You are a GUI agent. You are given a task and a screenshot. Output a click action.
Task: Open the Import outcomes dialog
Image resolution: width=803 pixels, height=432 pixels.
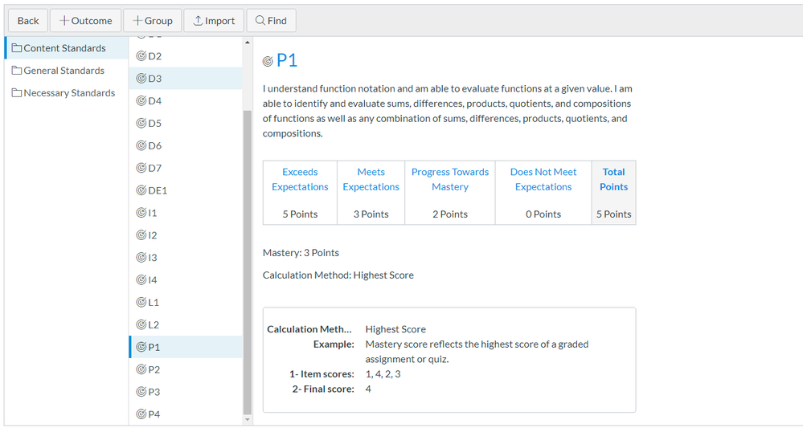pyautogui.click(x=214, y=21)
